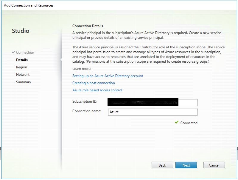Open the Azure role based access control link
Screen dimensions: 238x180
click(x=97, y=90)
